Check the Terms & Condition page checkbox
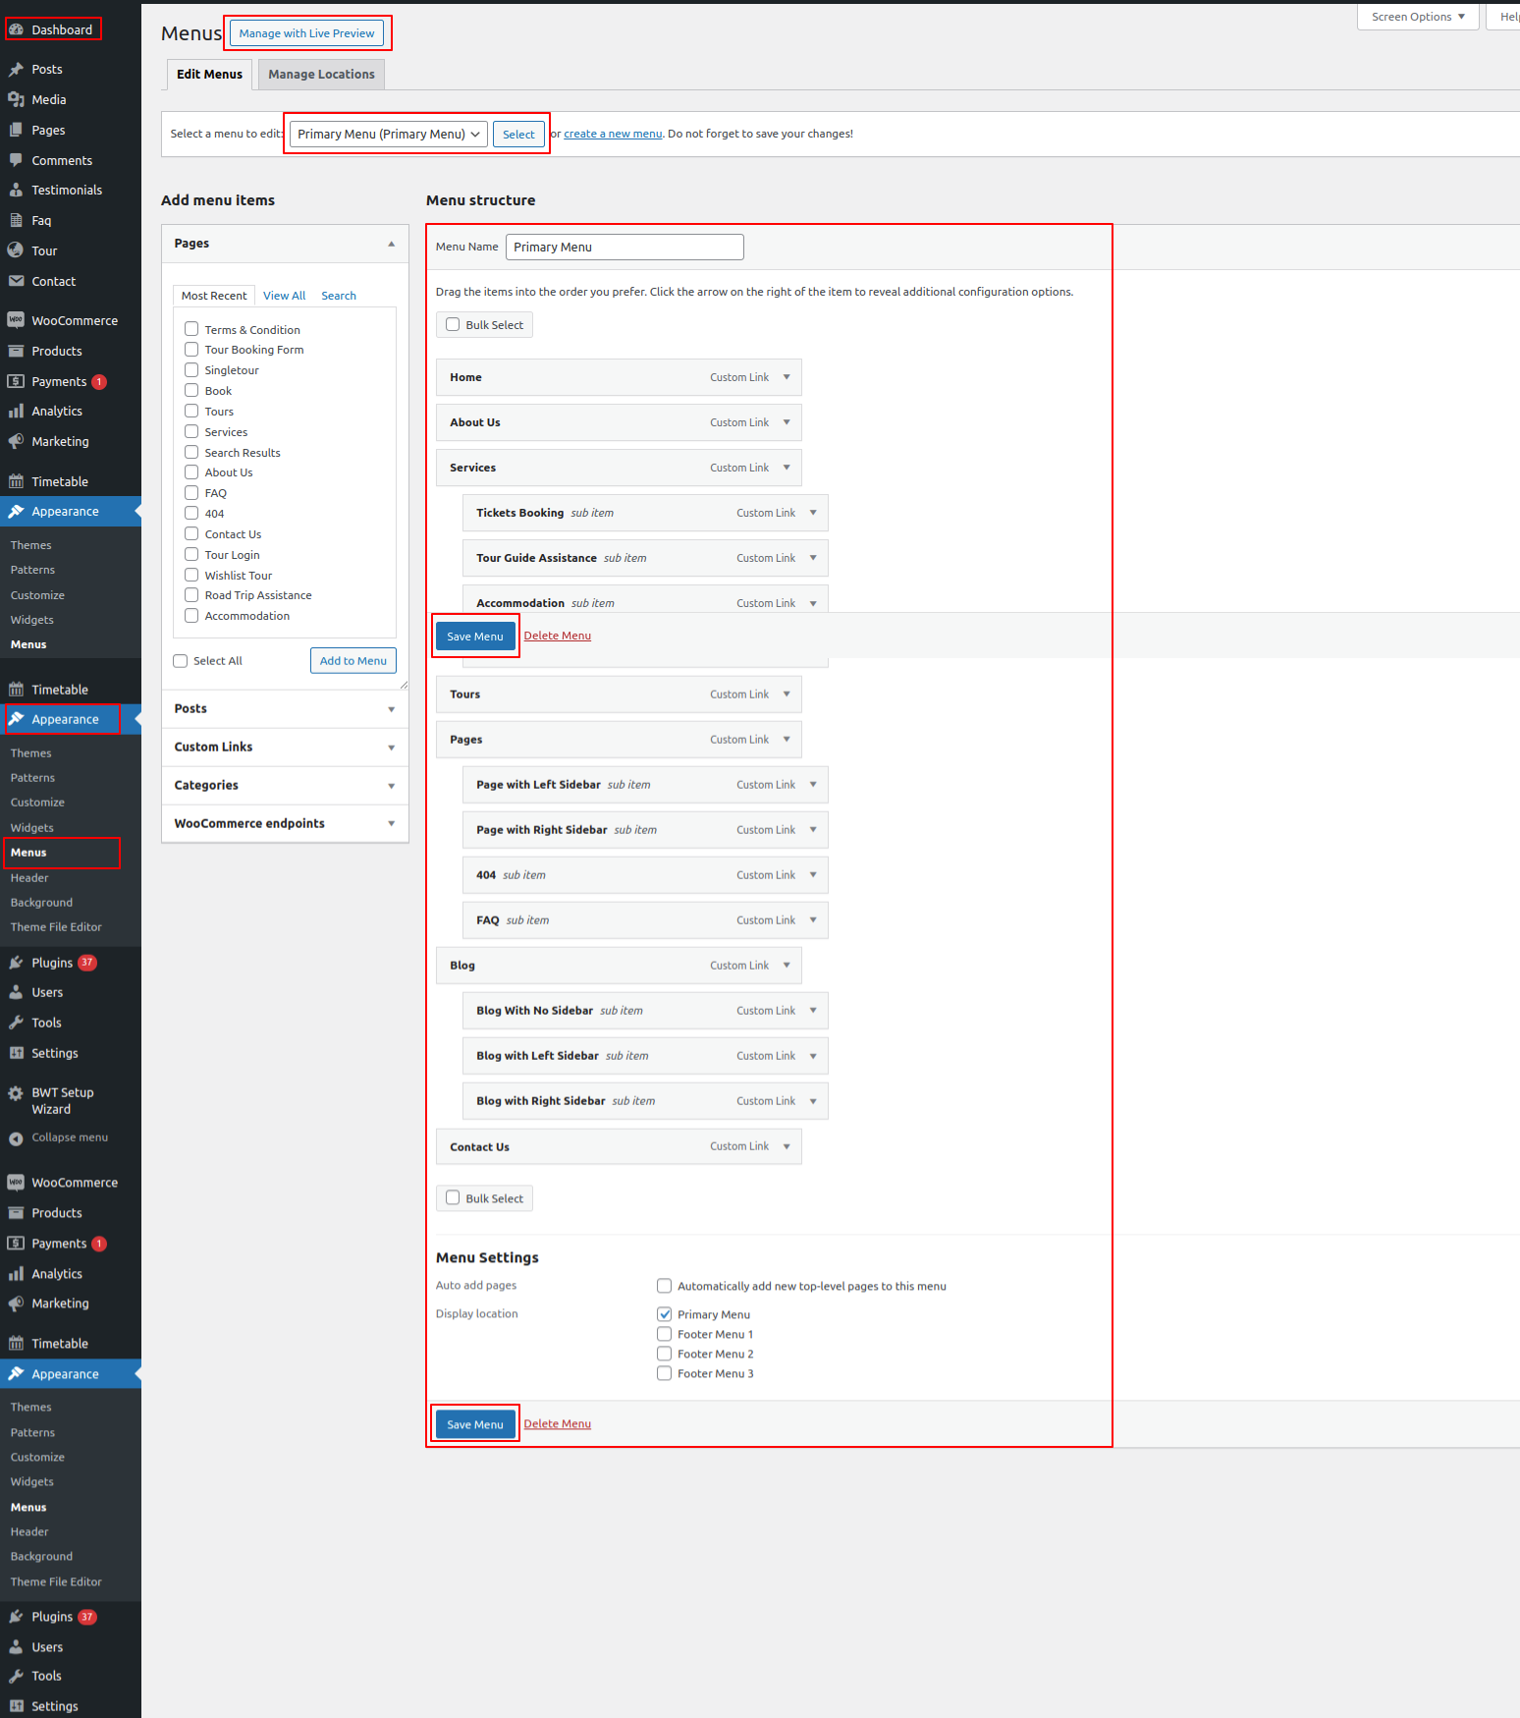Viewport: 1520px width, 1718px height. [191, 329]
